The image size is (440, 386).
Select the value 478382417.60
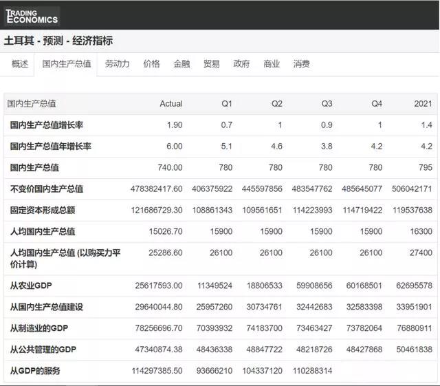pos(157,189)
